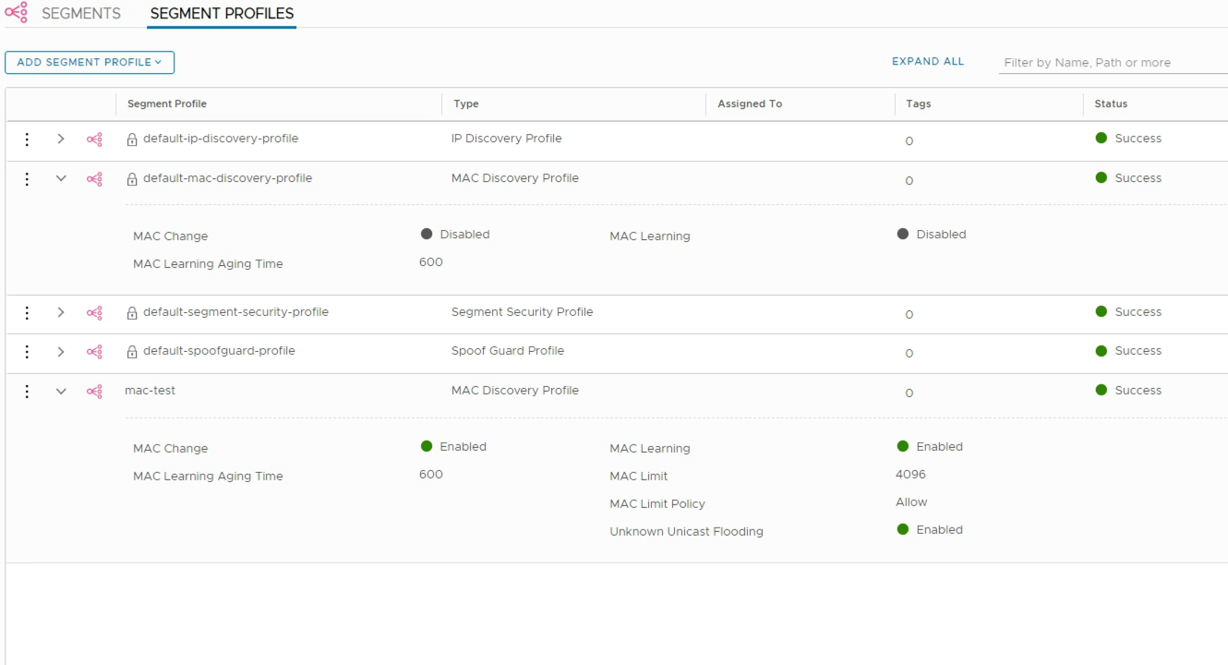The height and width of the screenshot is (665, 1228).
Task: Click the Tags column header
Action: [x=919, y=103]
